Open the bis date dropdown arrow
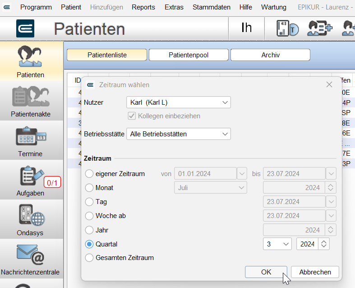The width and height of the screenshot is (355, 288). pyautogui.click(x=331, y=174)
